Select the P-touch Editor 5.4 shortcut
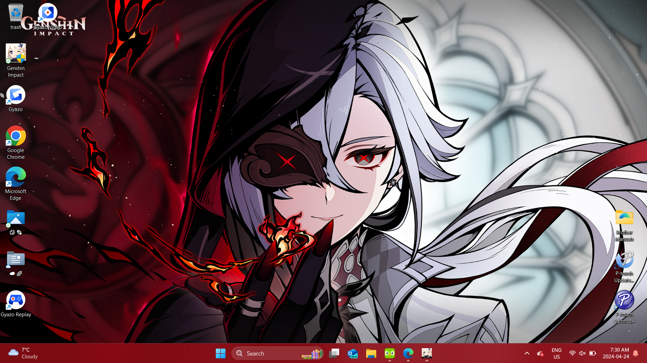 click(x=624, y=307)
